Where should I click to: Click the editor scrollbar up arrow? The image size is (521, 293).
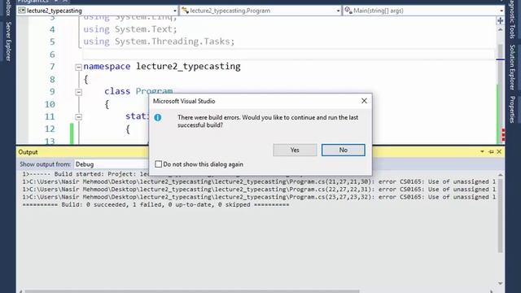coord(501,29)
